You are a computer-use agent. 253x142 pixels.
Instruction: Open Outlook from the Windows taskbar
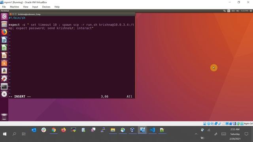click(x=34, y=130)
